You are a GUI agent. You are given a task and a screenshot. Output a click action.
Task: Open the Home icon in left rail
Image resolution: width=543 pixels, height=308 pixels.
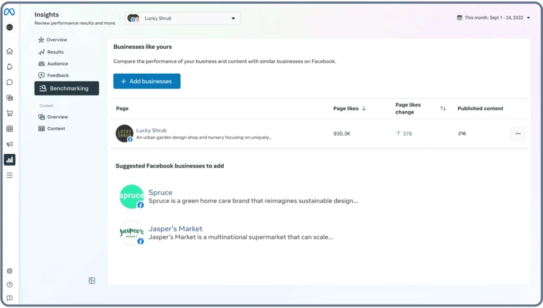pos(10,51)
